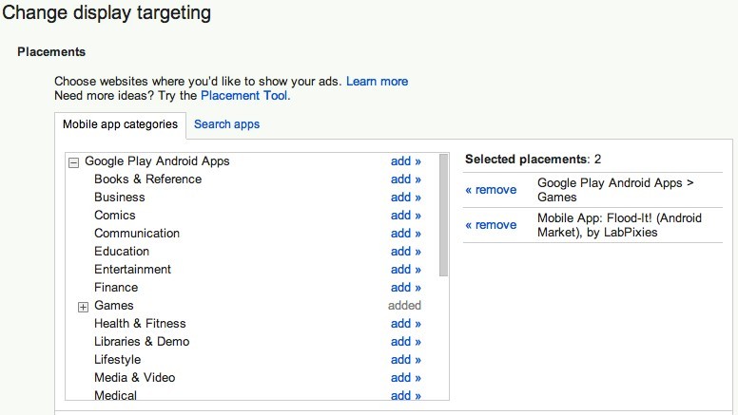
Task: Select the Media & Video tree item
Action: click(134, 378)
